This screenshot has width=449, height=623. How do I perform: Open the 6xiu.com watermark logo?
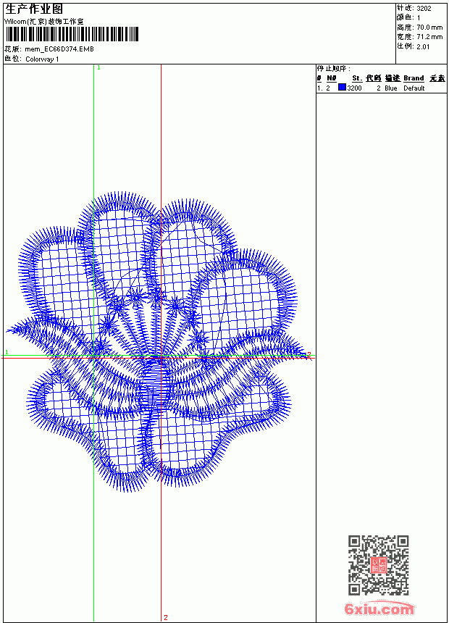(x=379, y=609)
